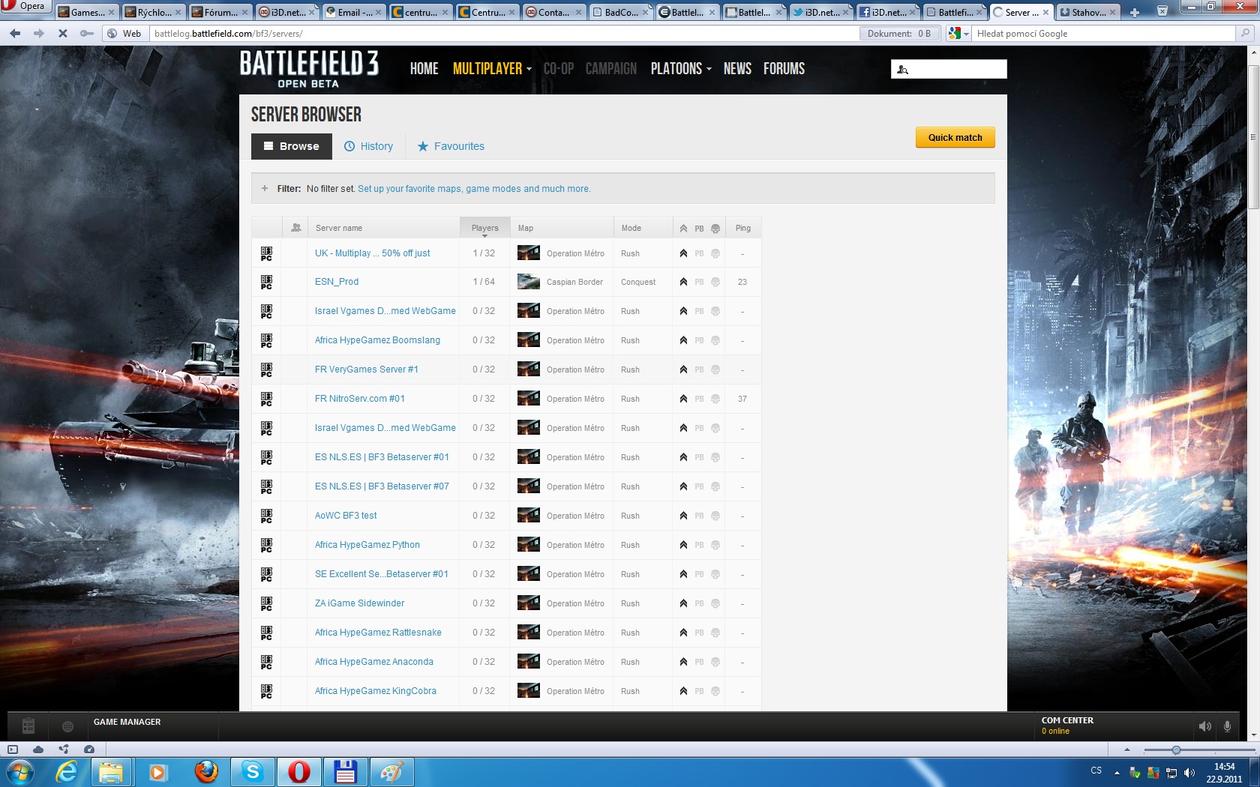Open the News section
1260x787 pixels.
(x=737, y=68)
